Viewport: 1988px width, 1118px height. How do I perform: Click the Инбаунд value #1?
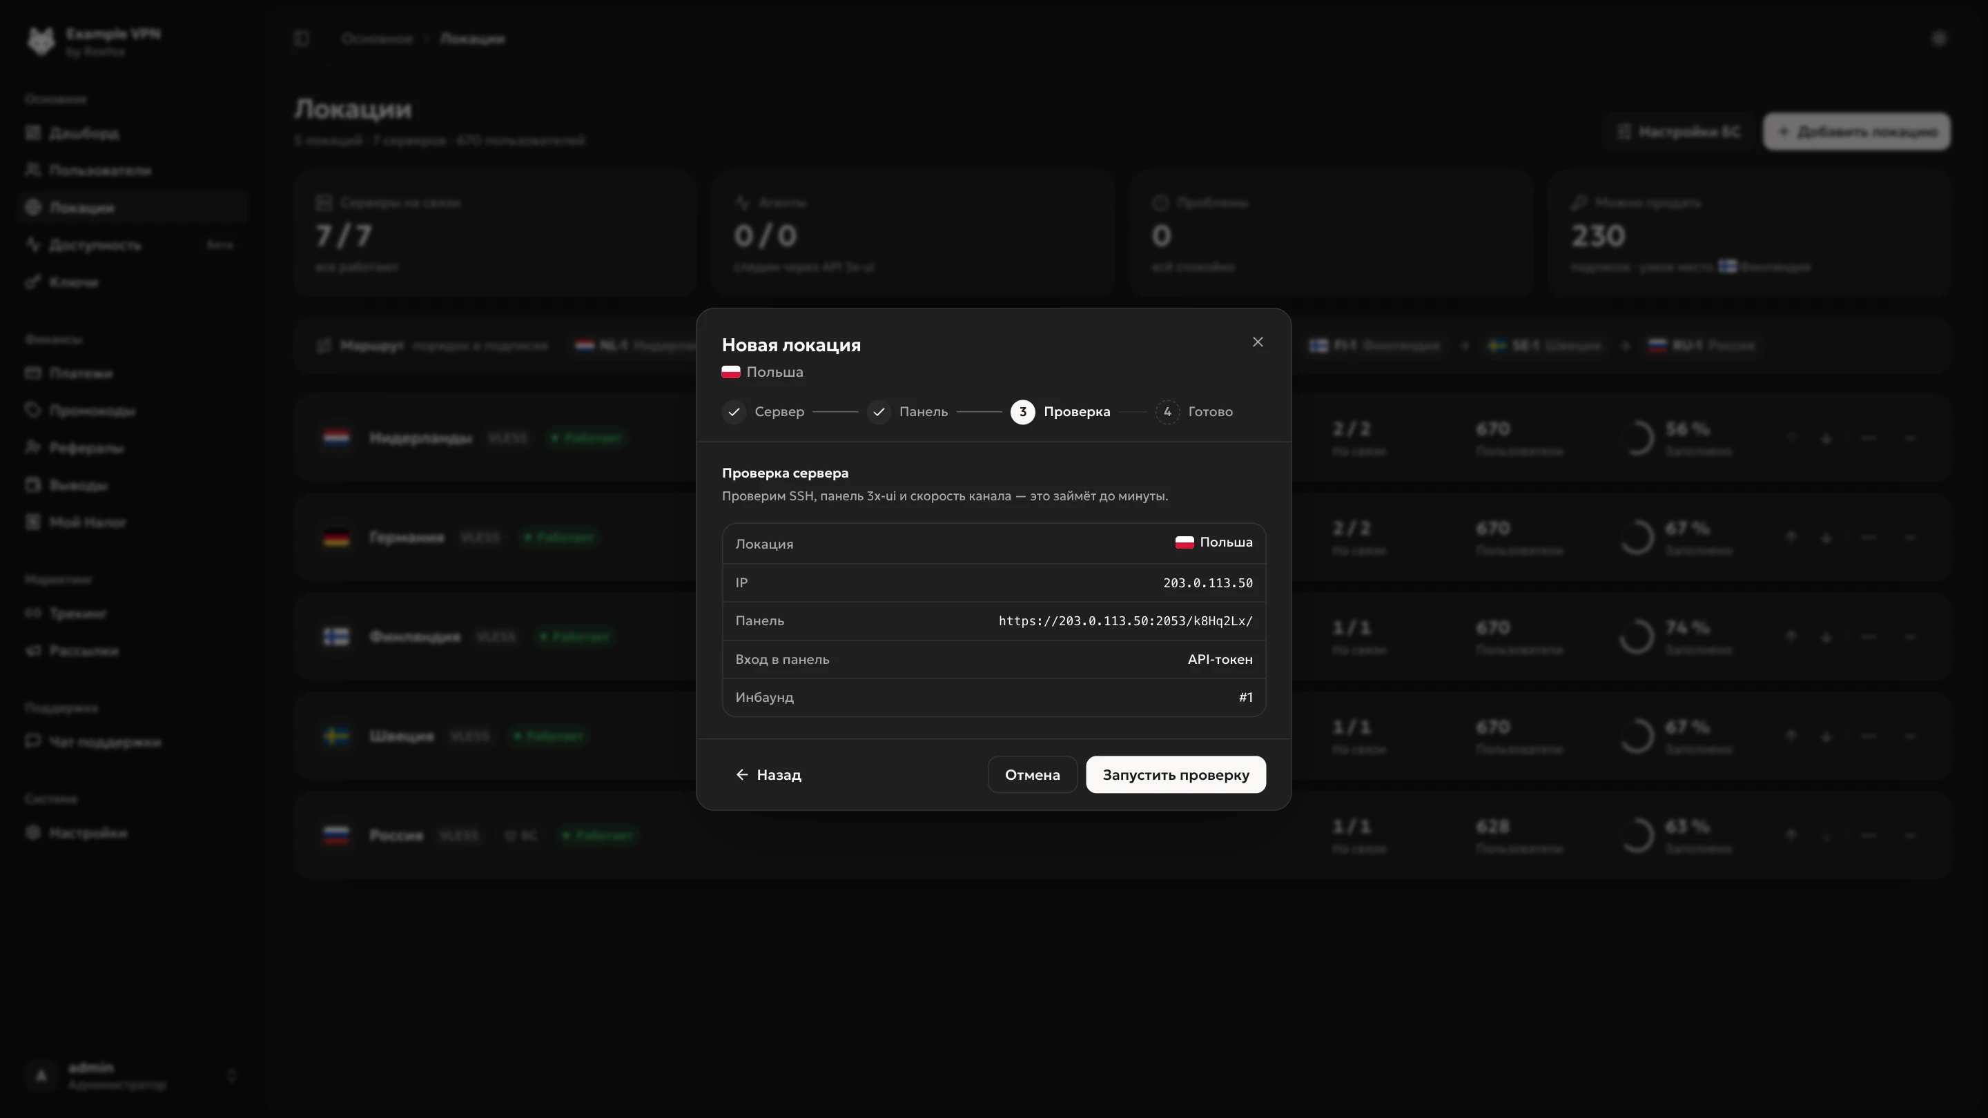click(1245, 698)
